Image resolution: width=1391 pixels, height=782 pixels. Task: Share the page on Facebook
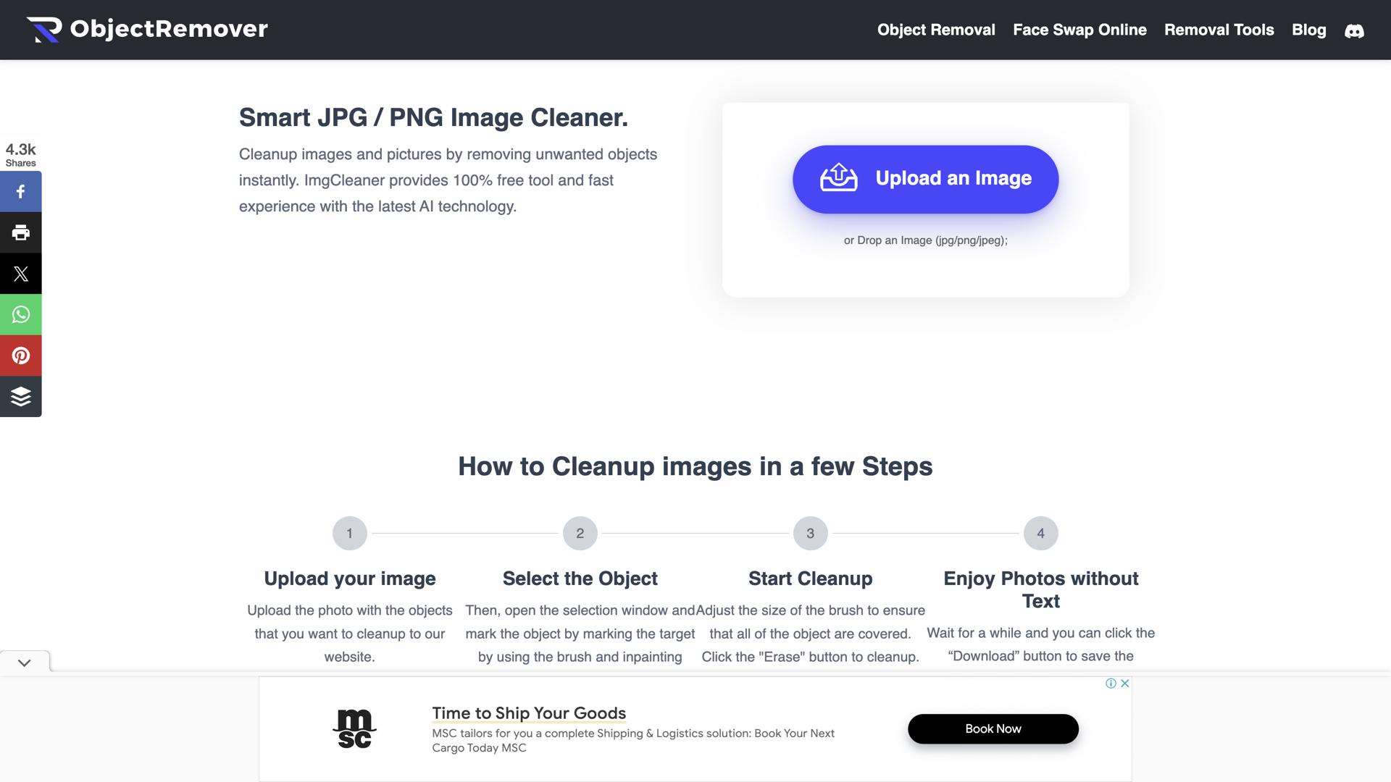[20, 191]
